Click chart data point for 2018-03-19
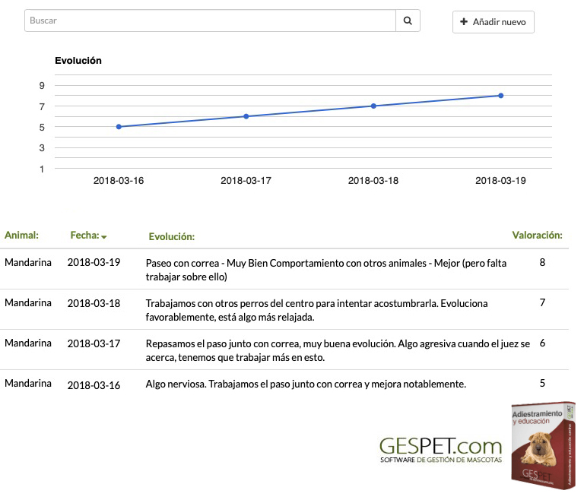This screenshot has height=503, width=584. [x=500, y=96]
